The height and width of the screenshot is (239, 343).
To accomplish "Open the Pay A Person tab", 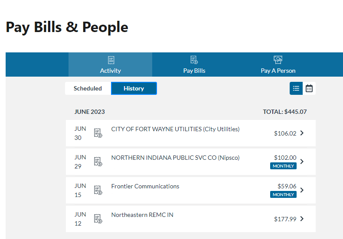I will click(278, 71).
